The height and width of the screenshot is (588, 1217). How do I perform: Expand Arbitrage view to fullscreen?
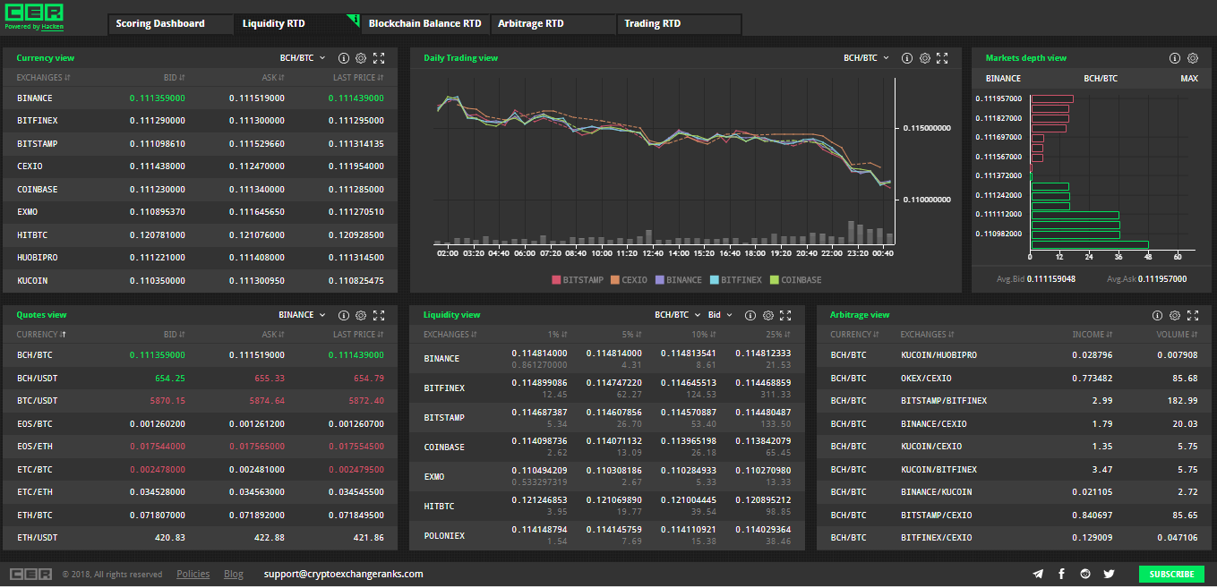1193,315
